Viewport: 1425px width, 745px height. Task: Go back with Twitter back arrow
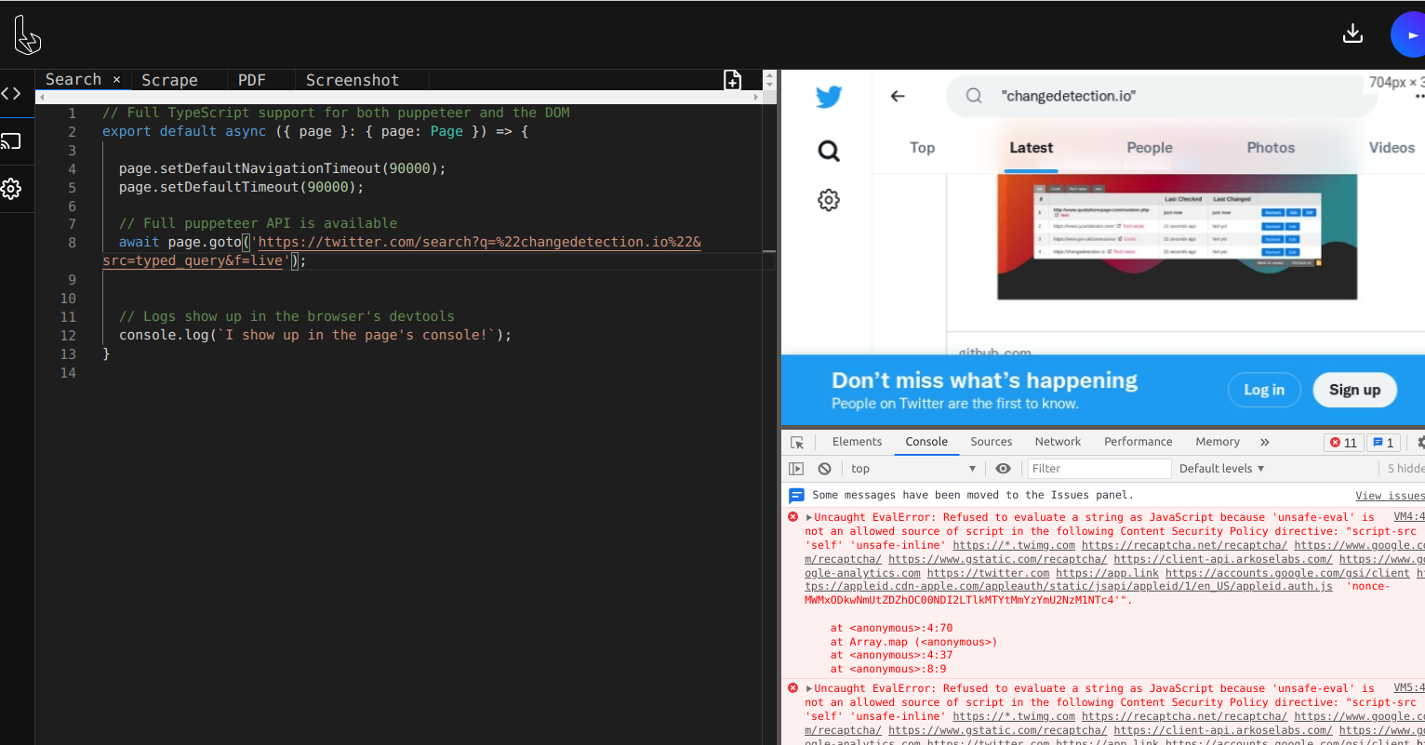point(898,96)
